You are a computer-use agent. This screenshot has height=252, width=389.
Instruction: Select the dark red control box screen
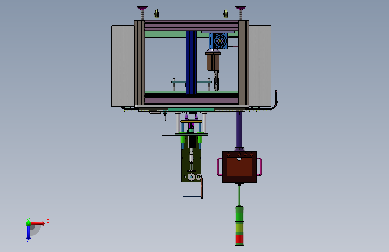239,167
